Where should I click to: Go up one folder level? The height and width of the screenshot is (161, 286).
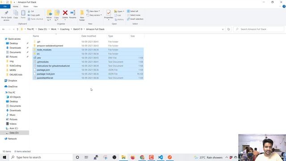point(17,29)
